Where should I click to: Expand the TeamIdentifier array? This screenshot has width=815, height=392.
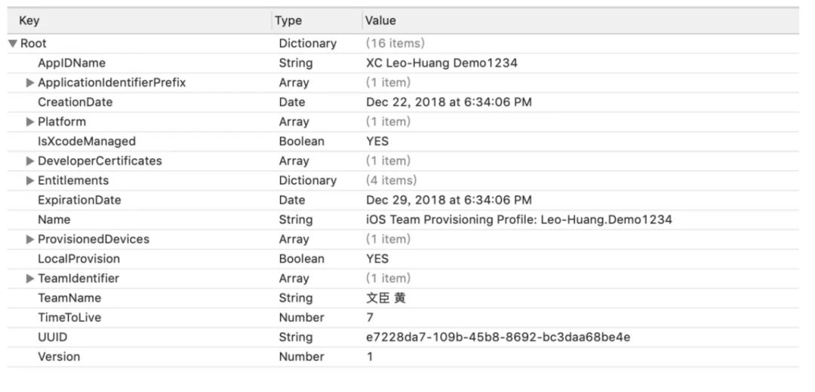click(30, 279)
